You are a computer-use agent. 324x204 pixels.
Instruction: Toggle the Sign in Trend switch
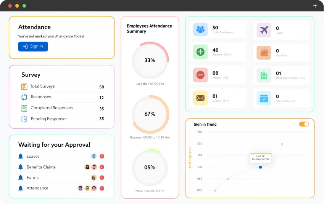tap(304, 124)
